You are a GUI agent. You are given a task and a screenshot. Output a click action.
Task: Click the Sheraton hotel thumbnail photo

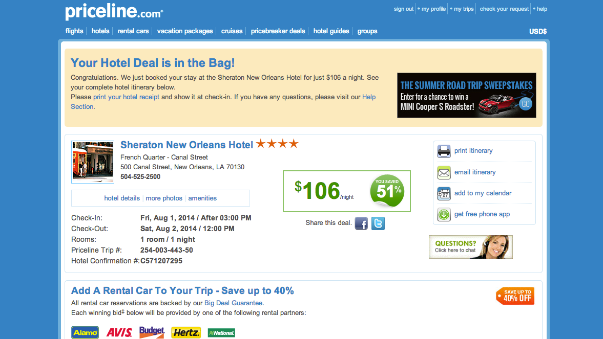click(x=93, y=162)
